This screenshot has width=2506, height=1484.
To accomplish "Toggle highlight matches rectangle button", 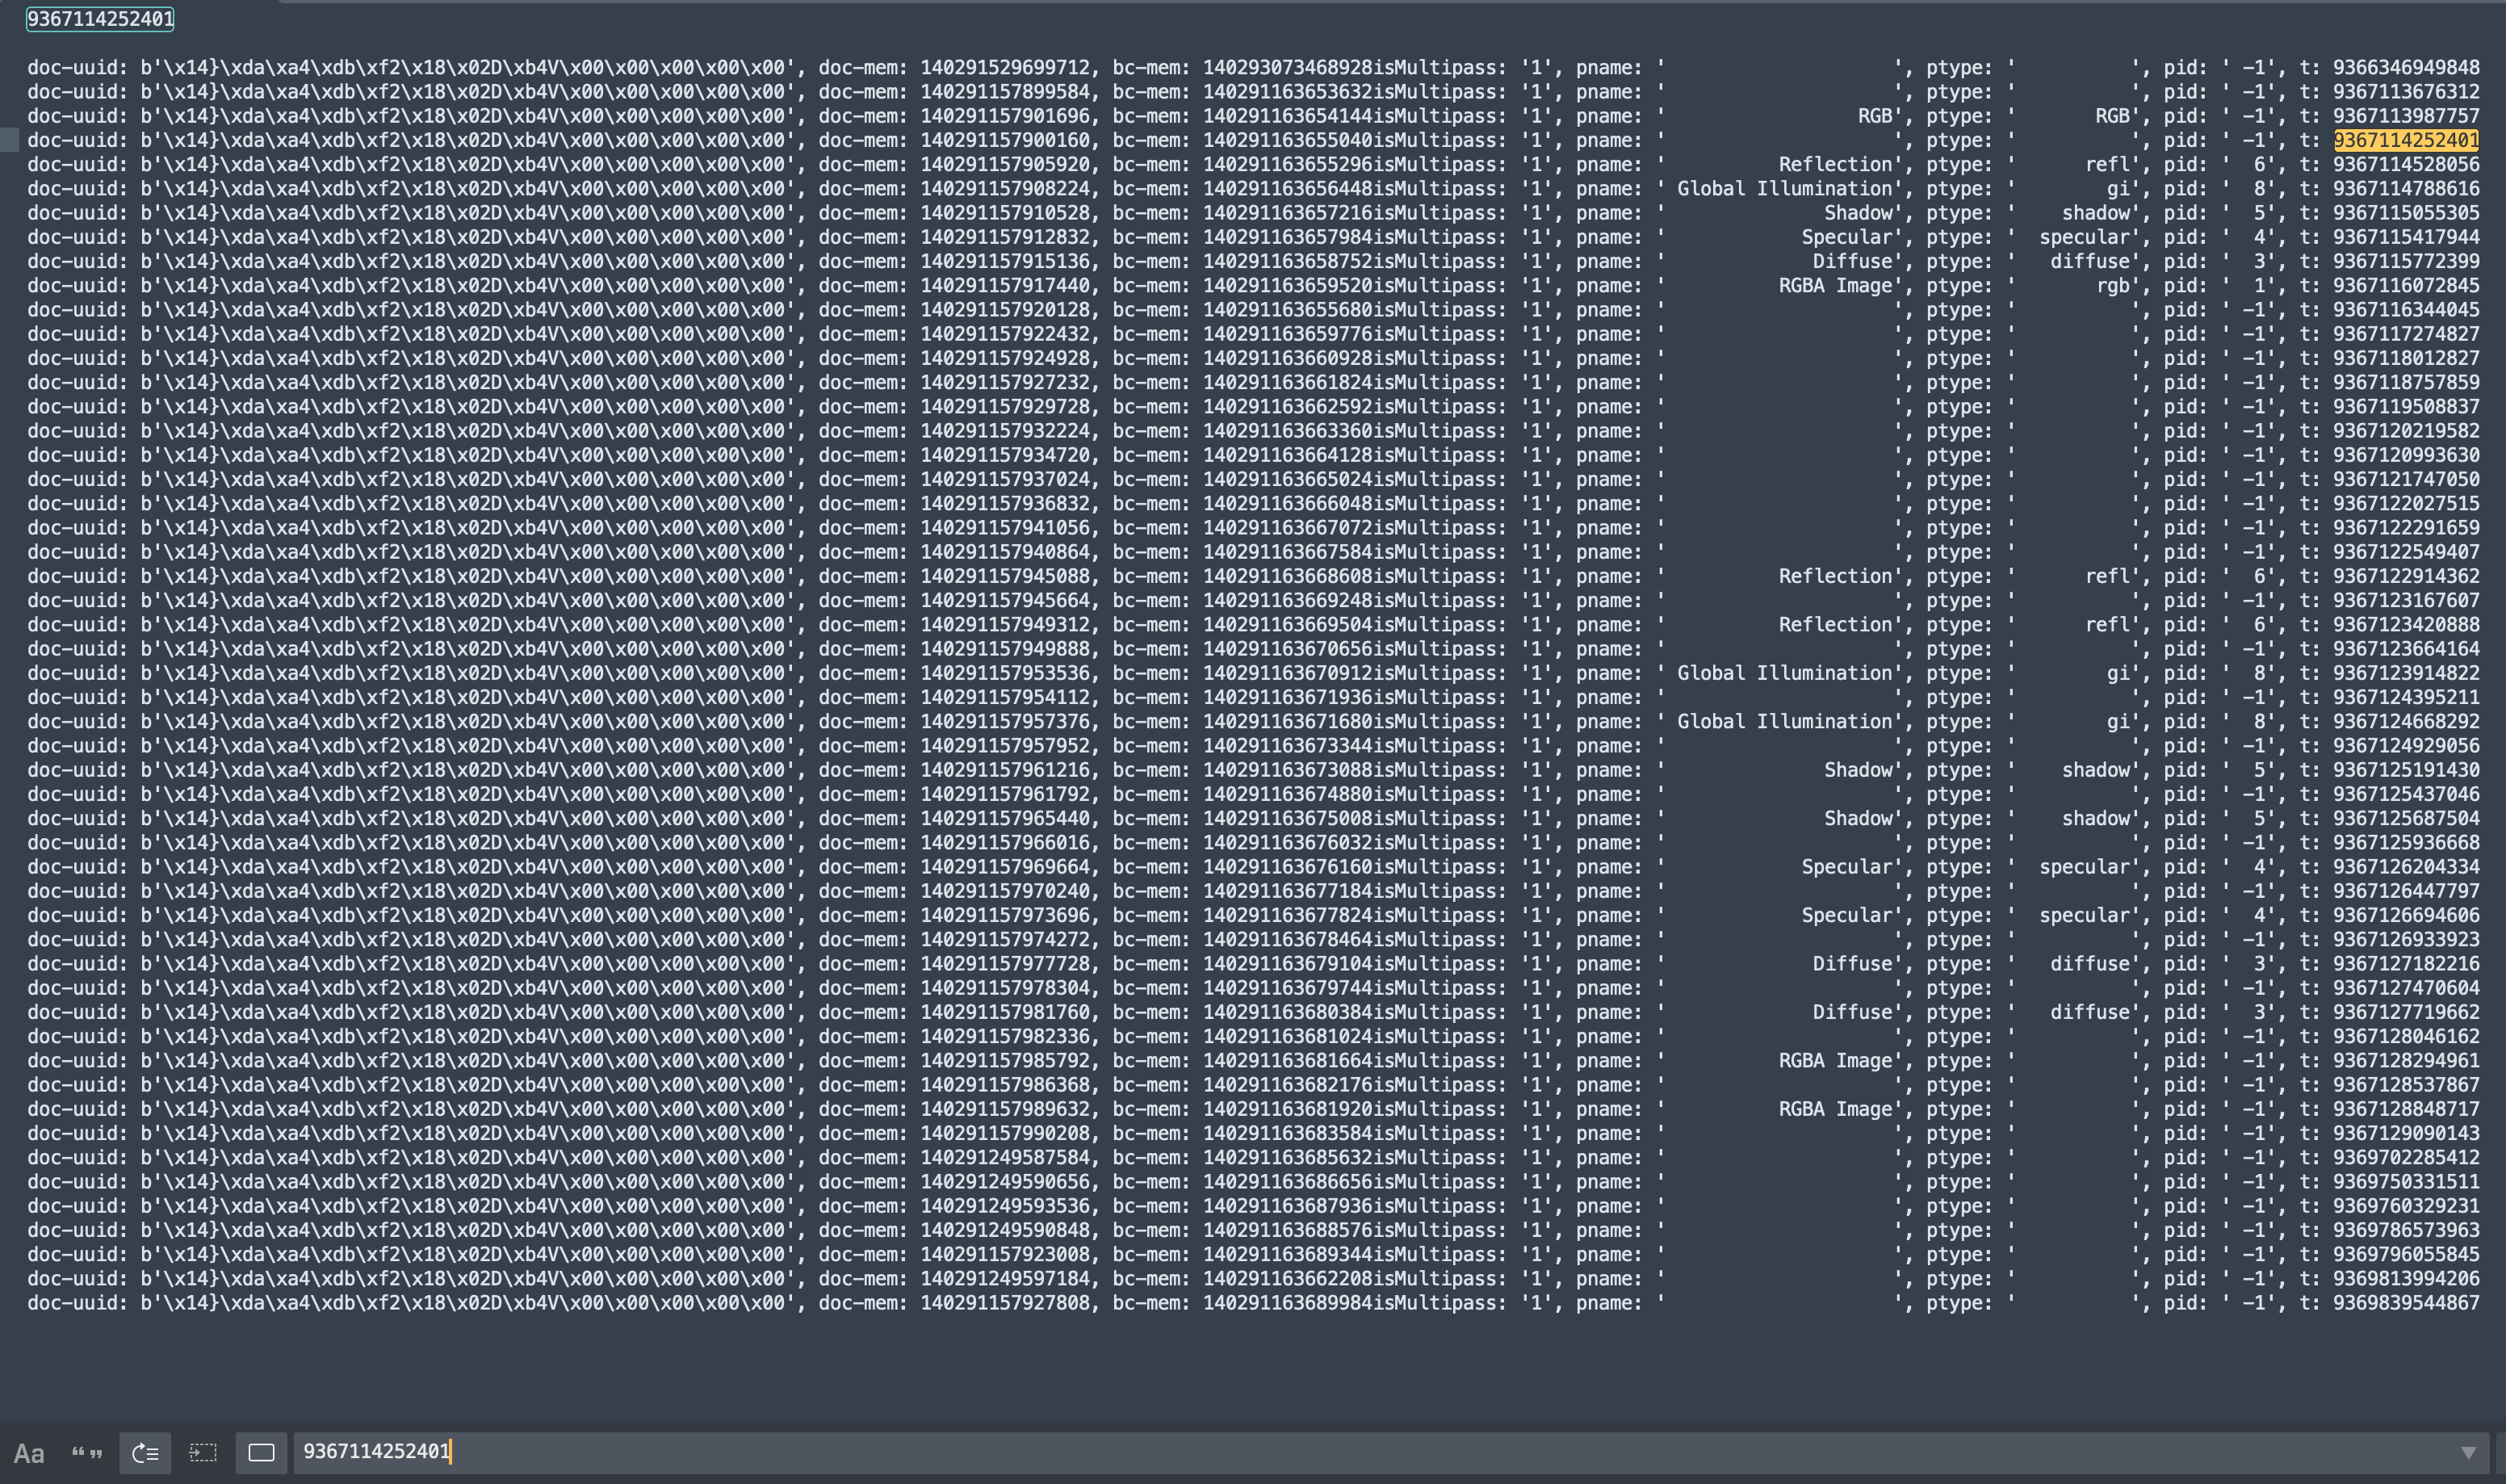I will pyautogui.click(x=261, y=1453).
